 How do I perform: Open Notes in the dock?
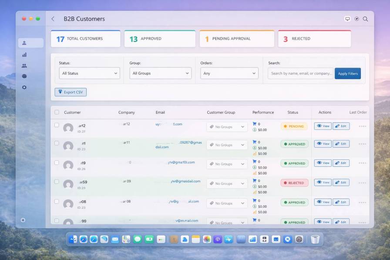coord(196,240)
